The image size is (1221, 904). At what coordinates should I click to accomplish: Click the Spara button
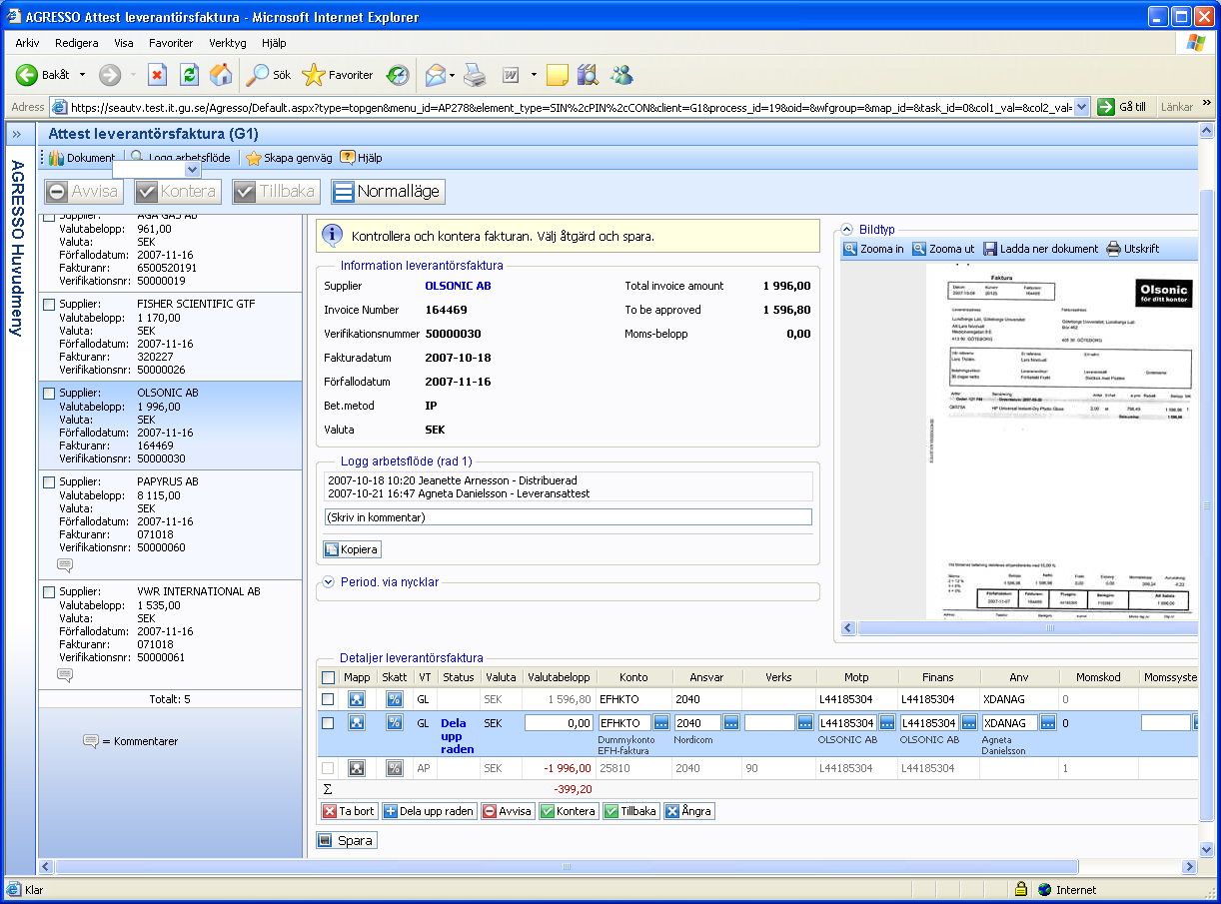click(347, 841)
